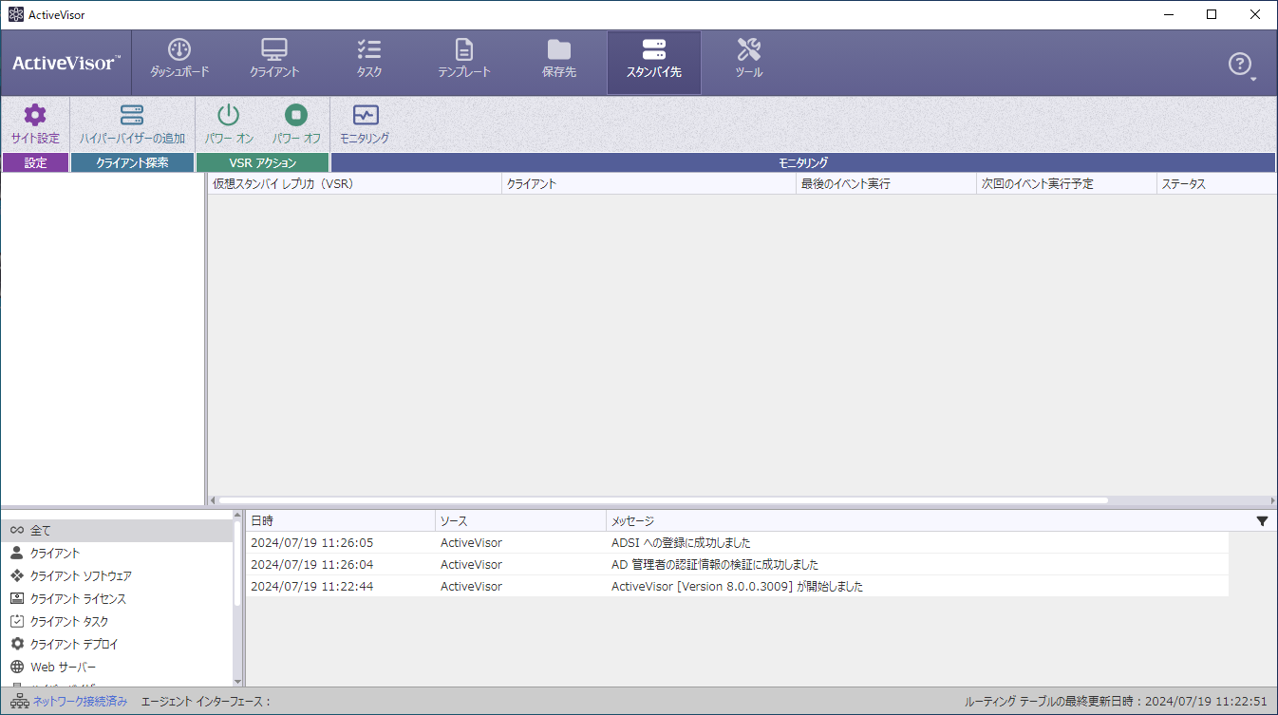Click the サイト設定 gear icon
The image size is (1278, 715).
(35, 116)
